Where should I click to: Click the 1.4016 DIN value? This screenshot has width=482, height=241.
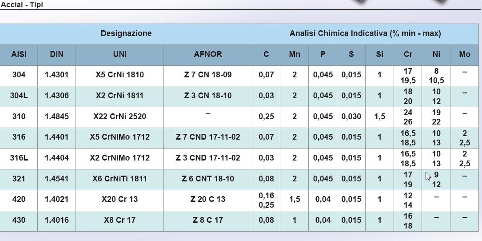[56, 221]
